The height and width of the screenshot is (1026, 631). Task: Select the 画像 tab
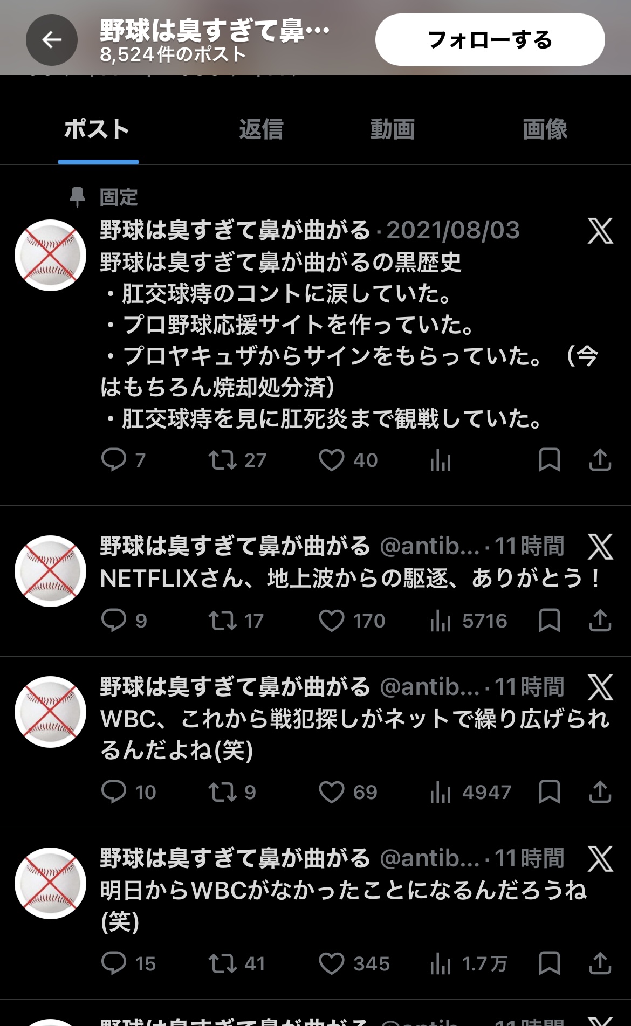click(545, 129)
